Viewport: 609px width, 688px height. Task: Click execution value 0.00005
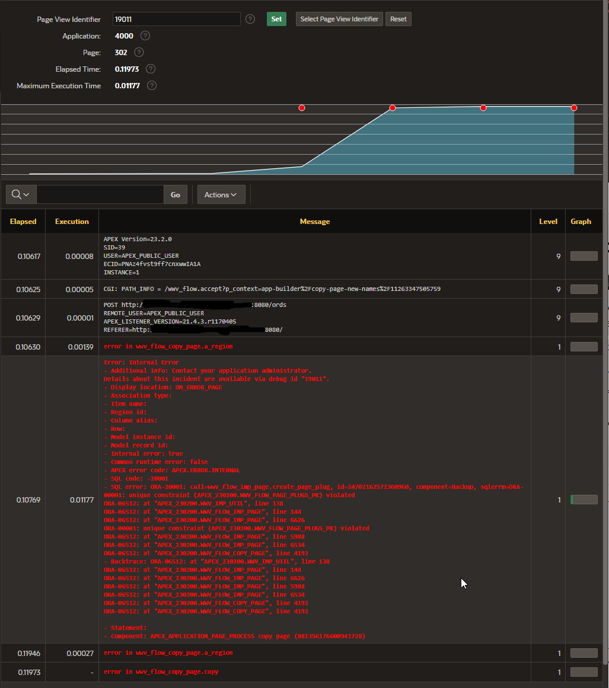79,289
